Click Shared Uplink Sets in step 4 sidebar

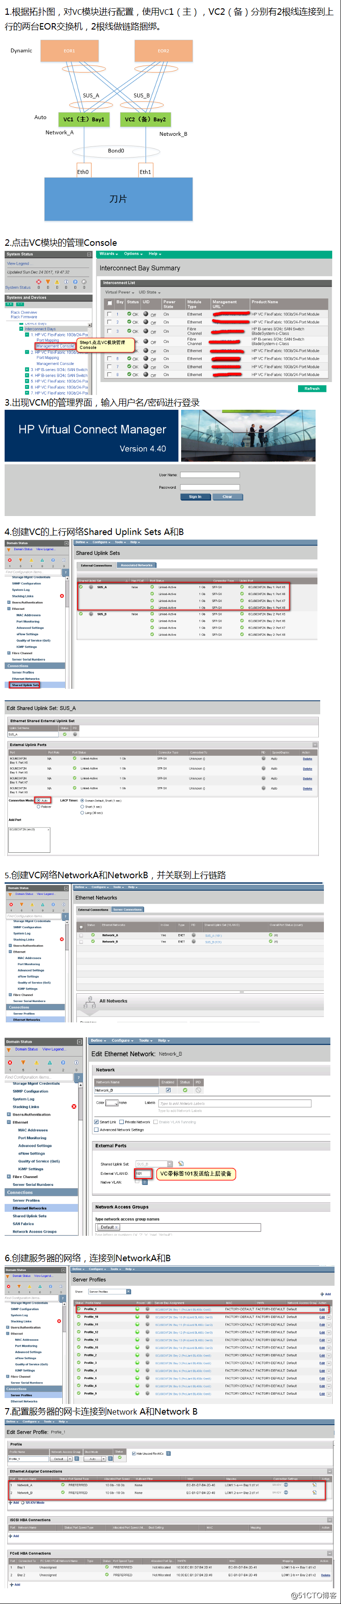tap(25, 685)
